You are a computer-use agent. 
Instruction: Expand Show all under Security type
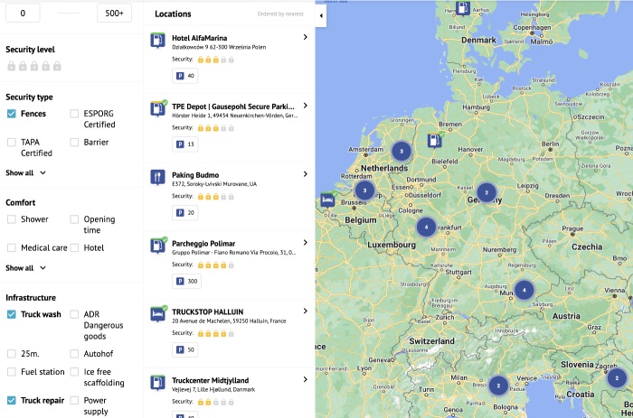[x=25, y=173]
